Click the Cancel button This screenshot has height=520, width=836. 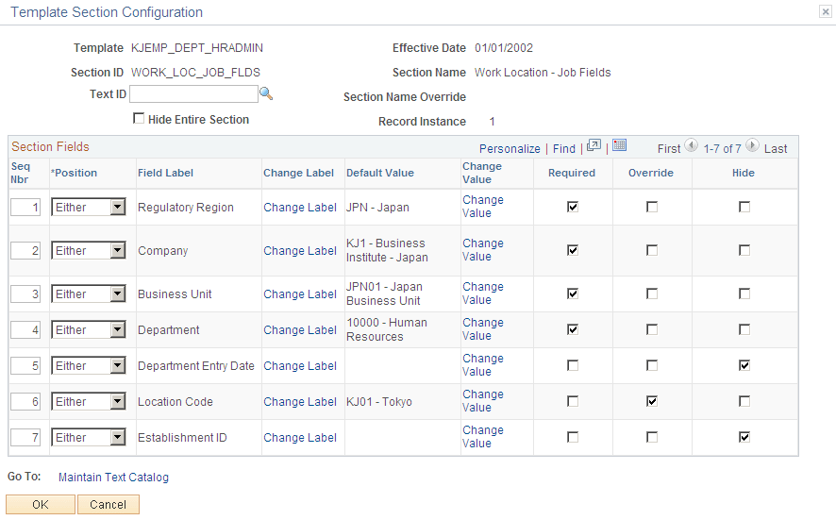point(109,505)
